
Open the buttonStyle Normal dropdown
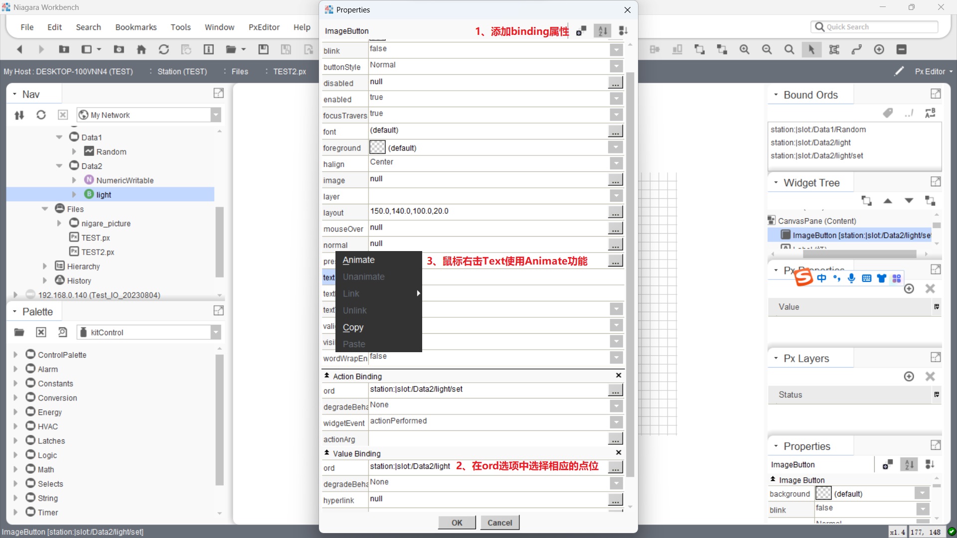(617, 66)
